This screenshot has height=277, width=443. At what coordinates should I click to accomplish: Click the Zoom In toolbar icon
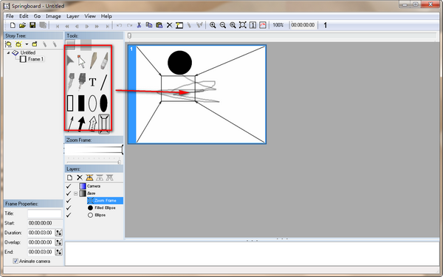click(213, 25)
